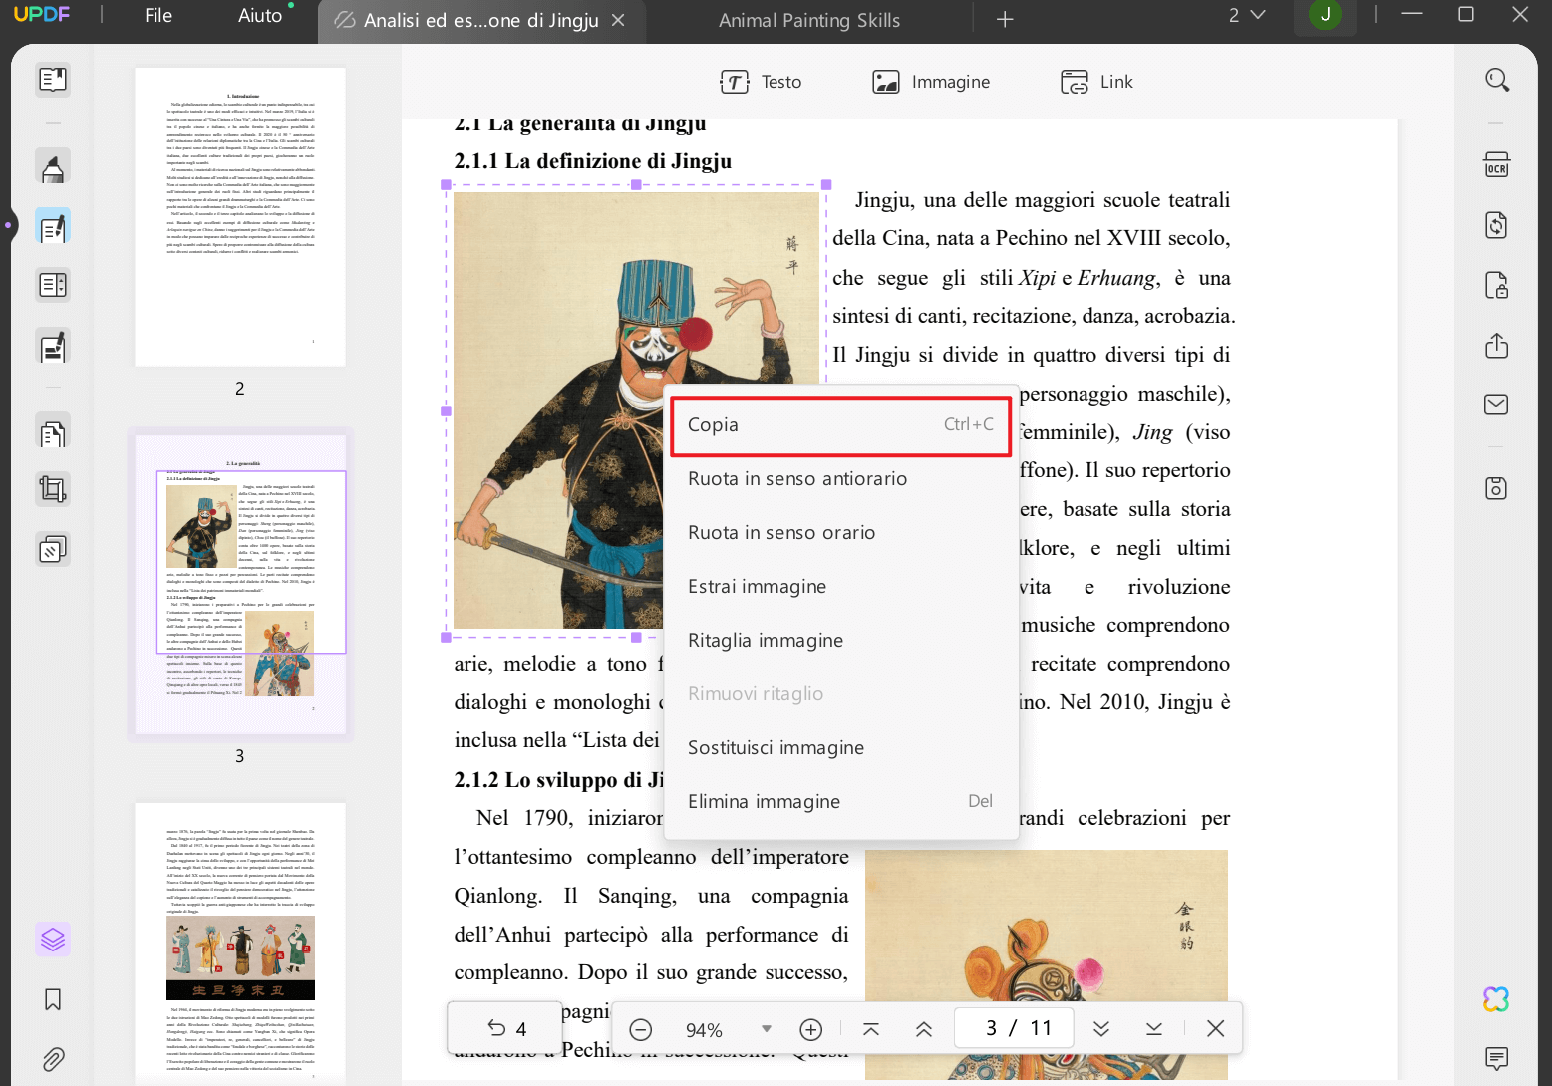Viewport: 1552px width, 1086px height.
Task: Select the Comment highlighter tool icon
Action: click(x=53, y=167)
